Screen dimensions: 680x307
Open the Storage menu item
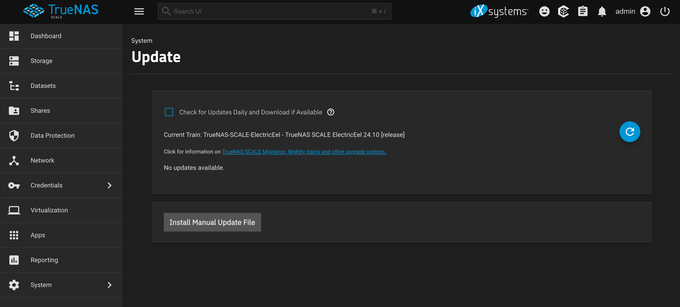pos(61,61)
